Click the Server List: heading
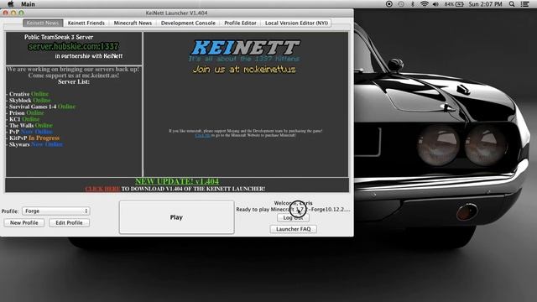Image resolution: width=537 pixels, height=302 pixels. (74, 82)
